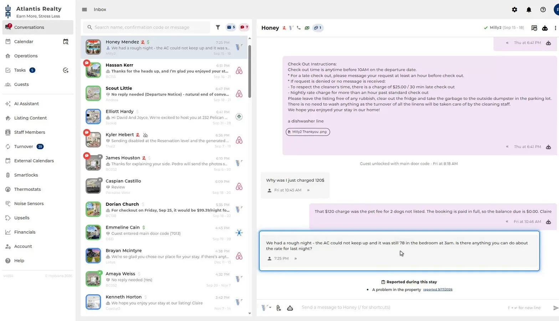Send the message with the arrow icon

pos(555,308)
